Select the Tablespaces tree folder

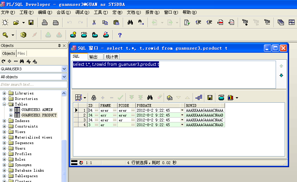26,176
